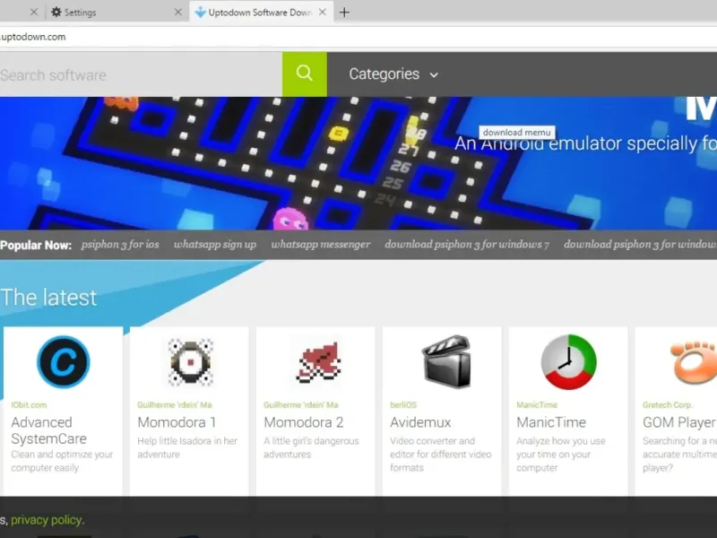
Task: Click Guilherme developer name on Momodora 1 card
Action: tap(175, 405)
